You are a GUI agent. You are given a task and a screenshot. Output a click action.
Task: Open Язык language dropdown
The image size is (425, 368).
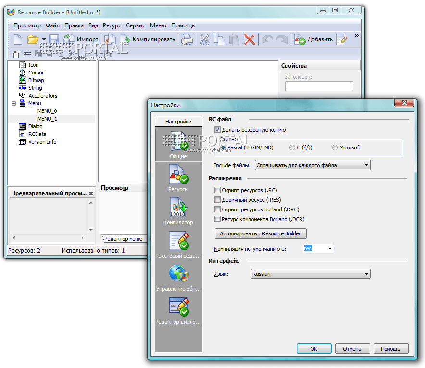point(311,274)
